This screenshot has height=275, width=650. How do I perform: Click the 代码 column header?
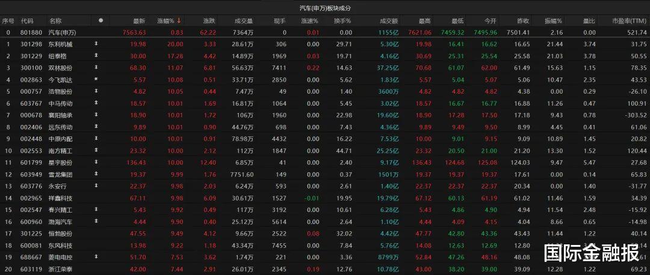point(27,20)
